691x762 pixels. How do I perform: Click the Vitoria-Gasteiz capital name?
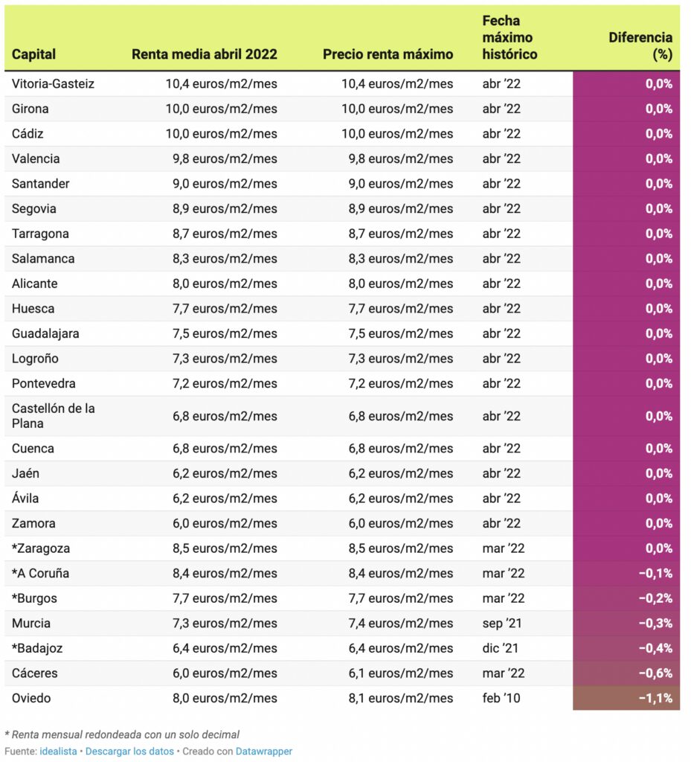54,84
